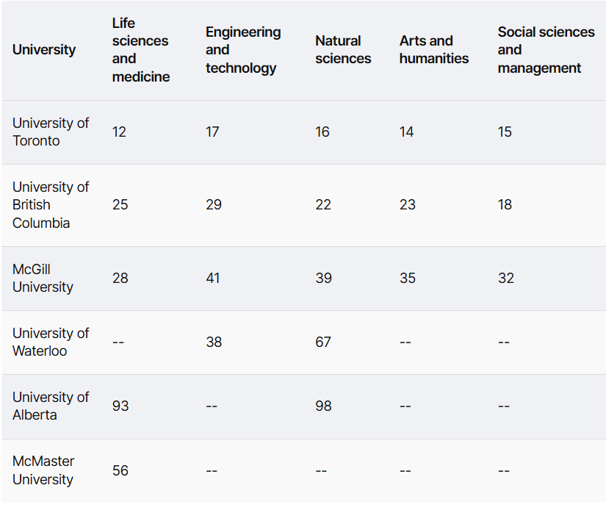Click the University of Waterloo cell

pos(51,342)
